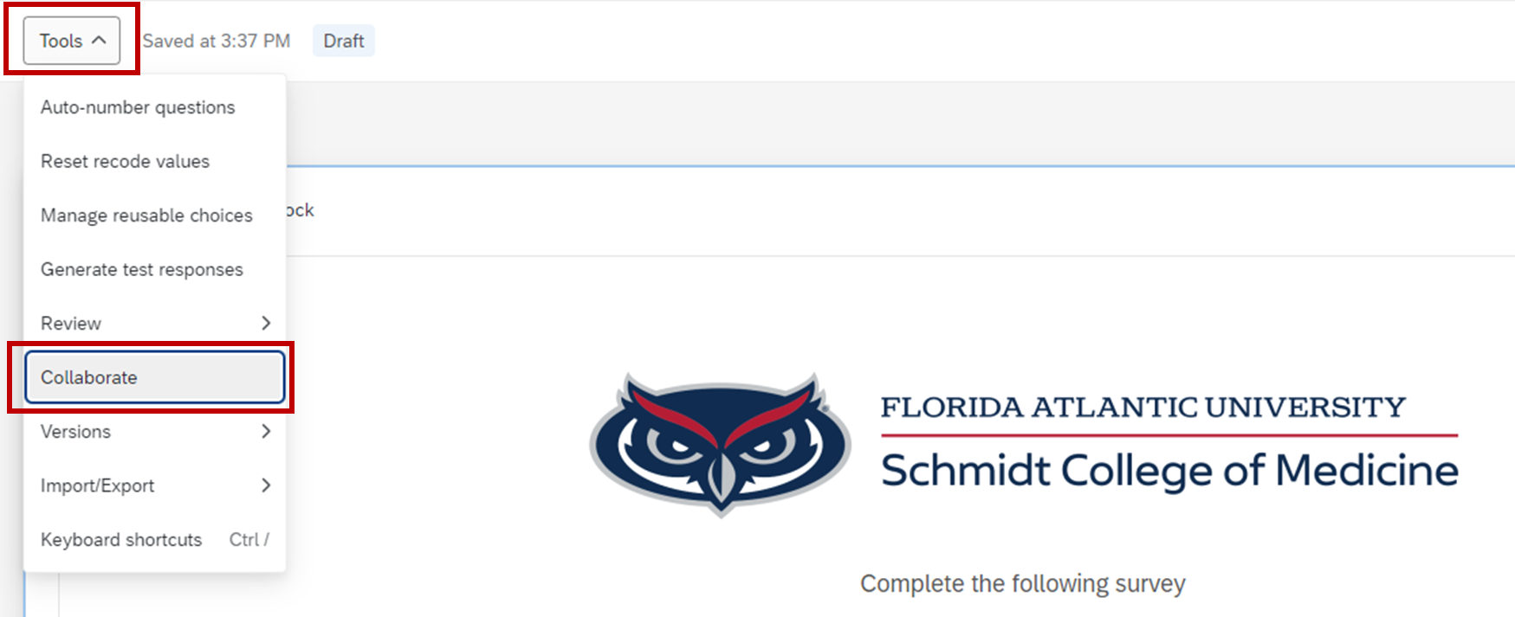
Task: Select Auto-number questions
Action: (x=154, y=107)
